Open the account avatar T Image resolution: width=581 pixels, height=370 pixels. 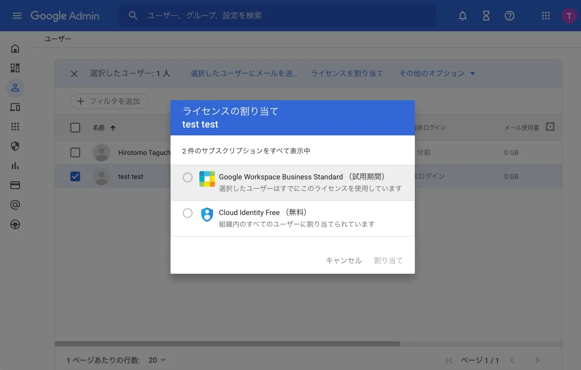click(569, 16)
